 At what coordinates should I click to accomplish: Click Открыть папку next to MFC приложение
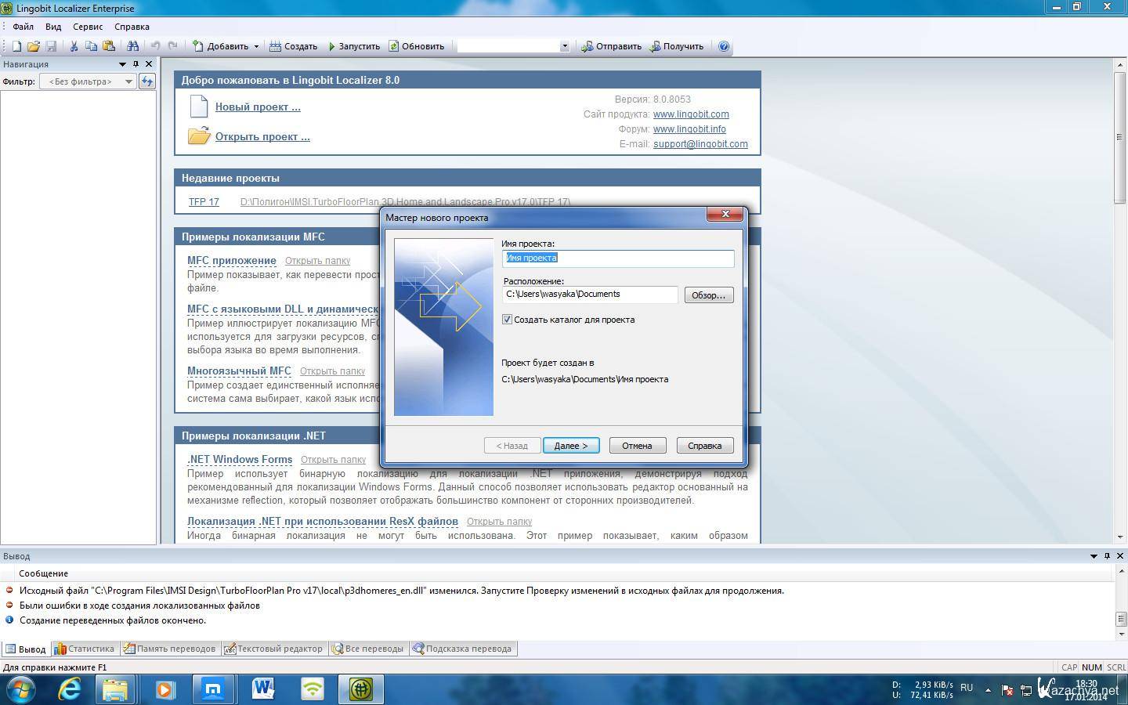click(317, 261)
